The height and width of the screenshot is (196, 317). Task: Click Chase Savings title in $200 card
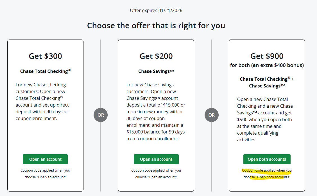point(156,71)
